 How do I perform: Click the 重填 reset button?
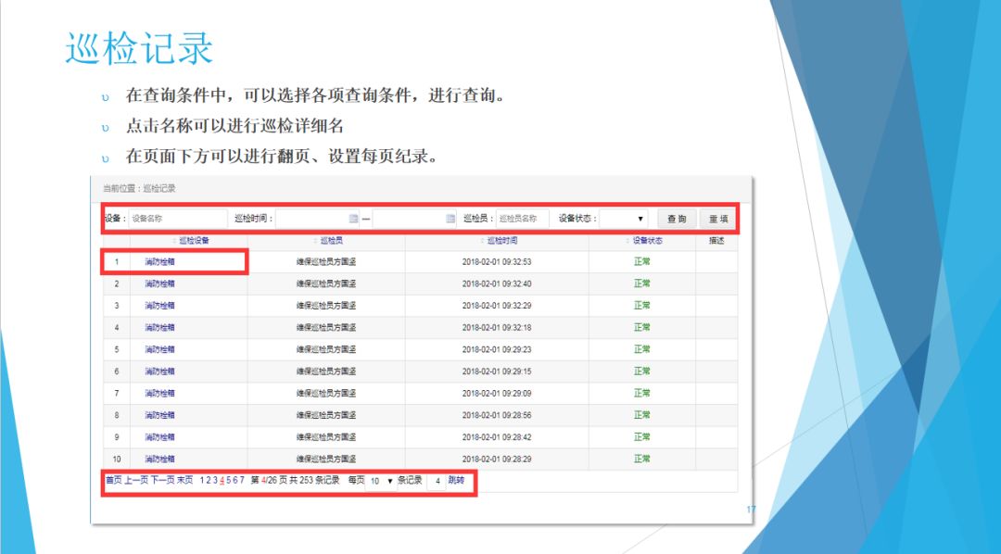(x=718, y=219)
